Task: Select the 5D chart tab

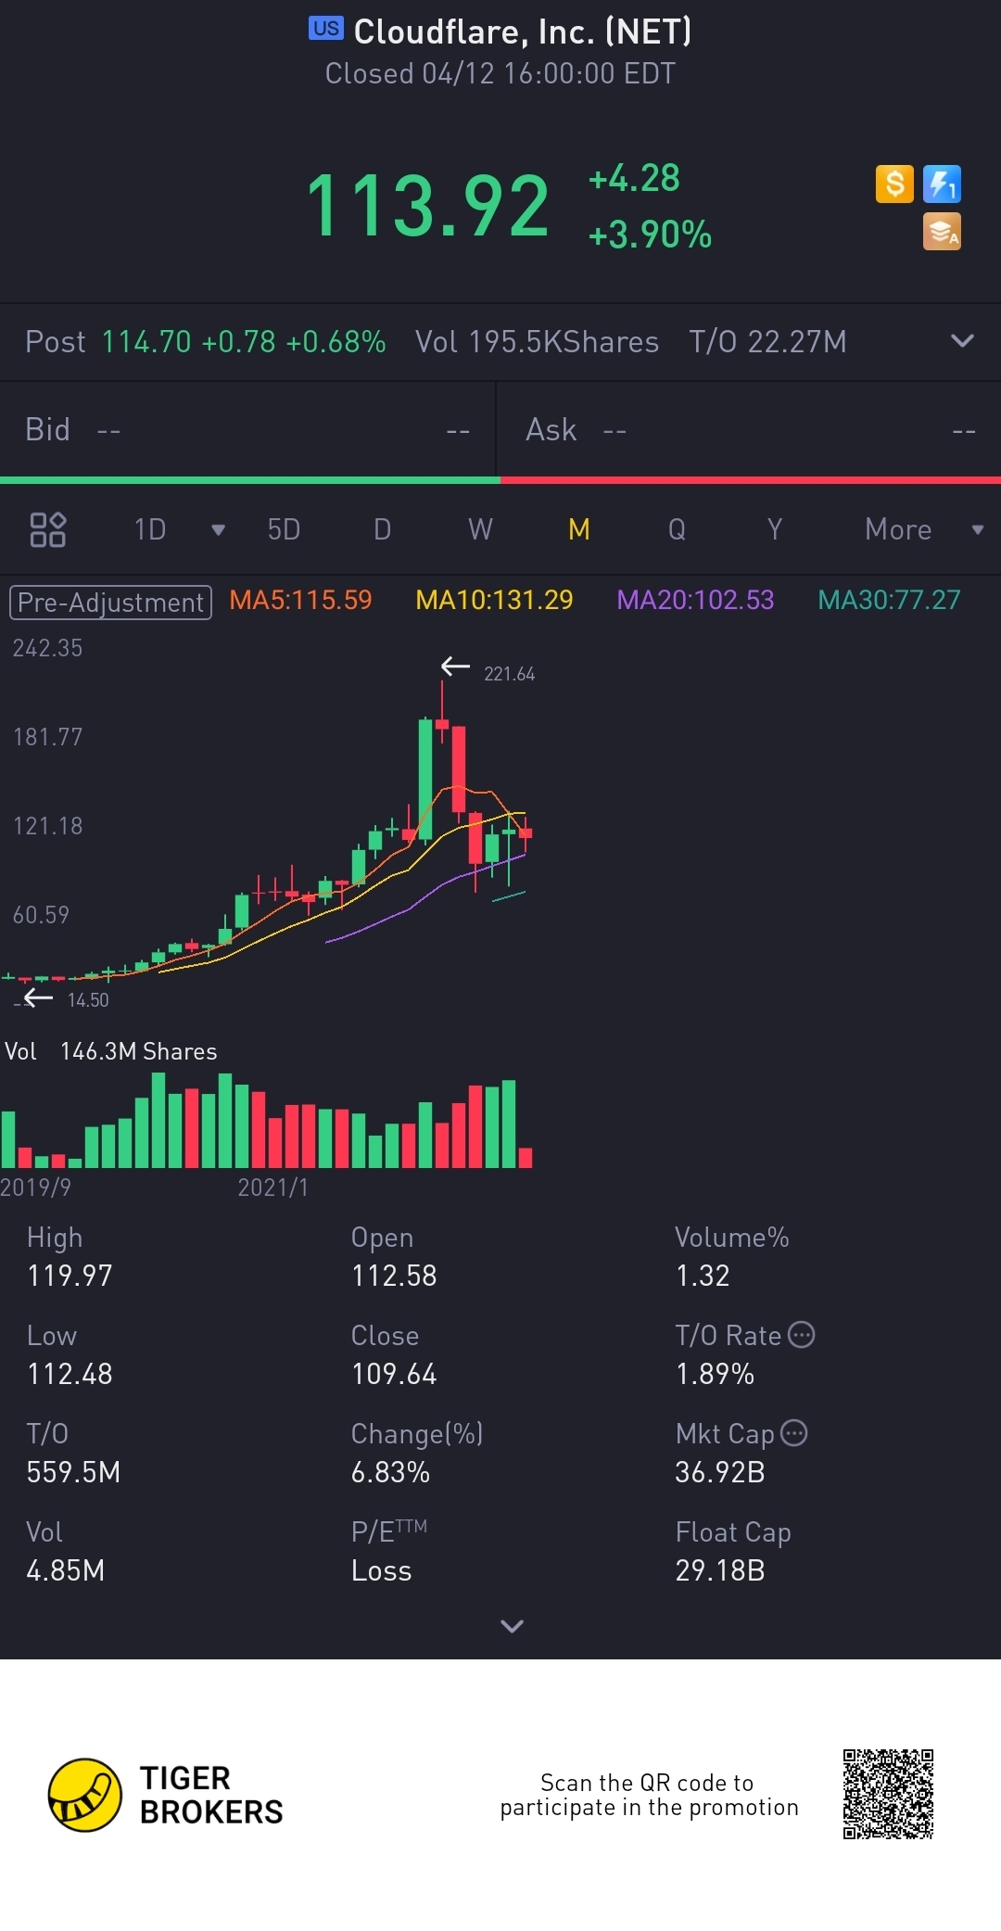Action: 284,529
